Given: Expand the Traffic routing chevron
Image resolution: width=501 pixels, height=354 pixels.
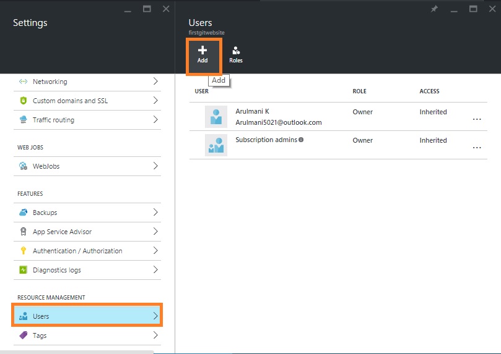Looking at the screenshot, I should pos(155,120).
